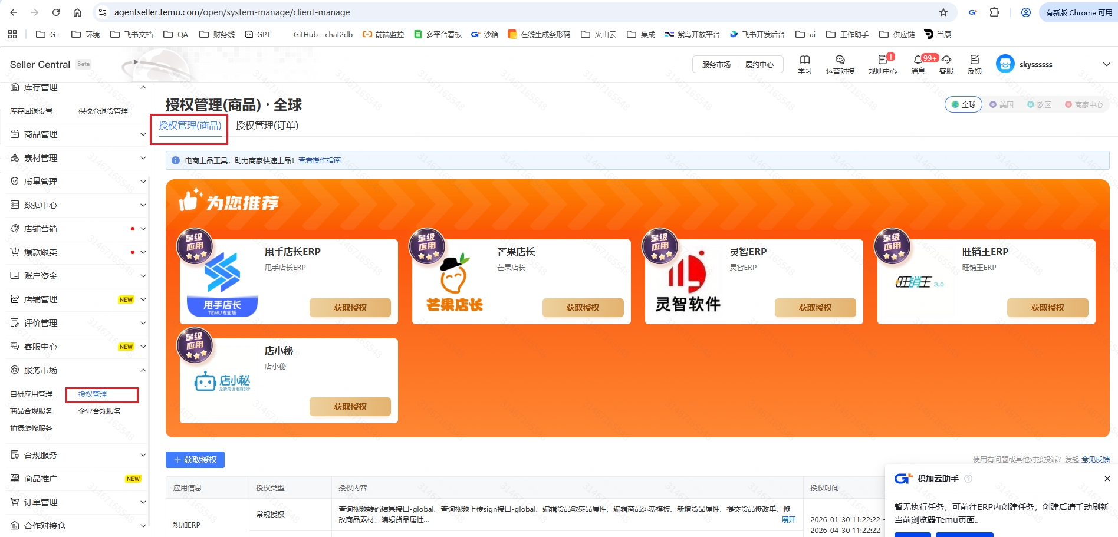Open the 意见反馈 link
1118x537 pixels.
pos(1096,460)
